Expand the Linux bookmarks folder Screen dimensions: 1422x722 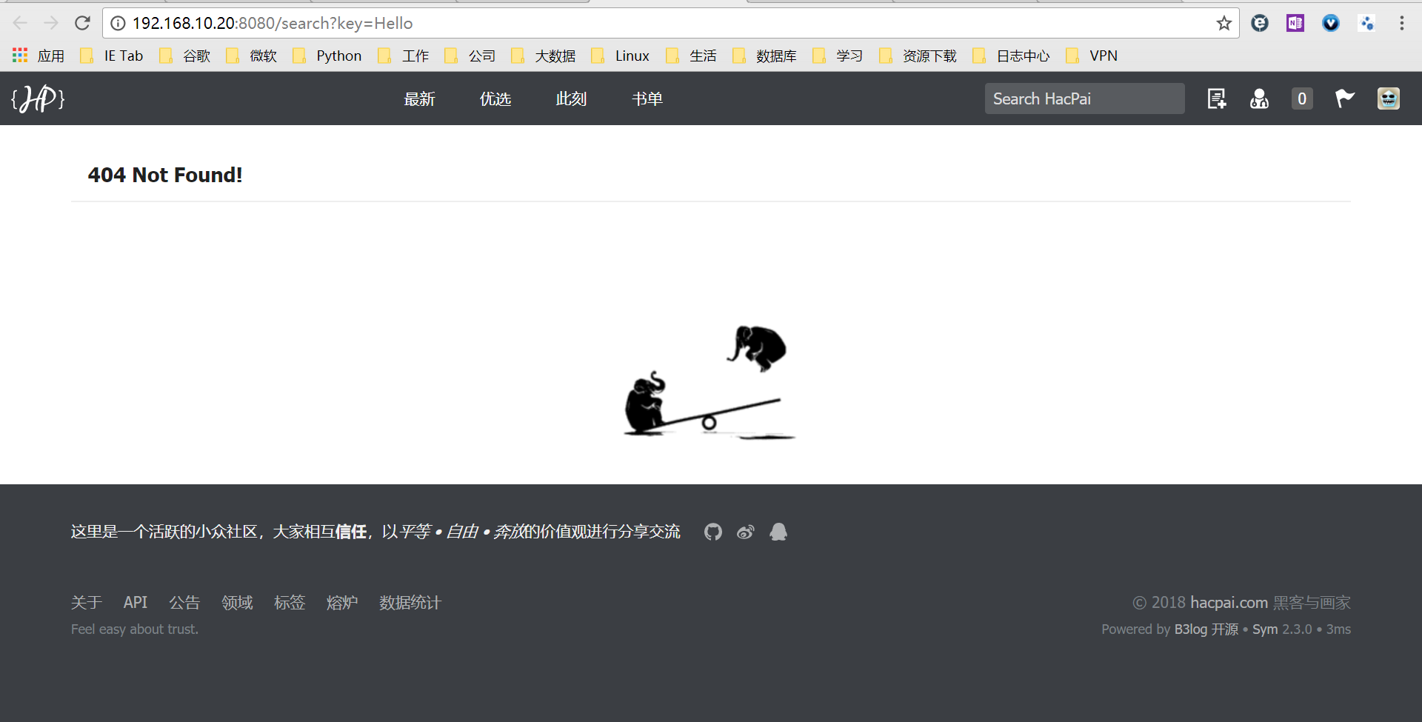coord(632,55)
